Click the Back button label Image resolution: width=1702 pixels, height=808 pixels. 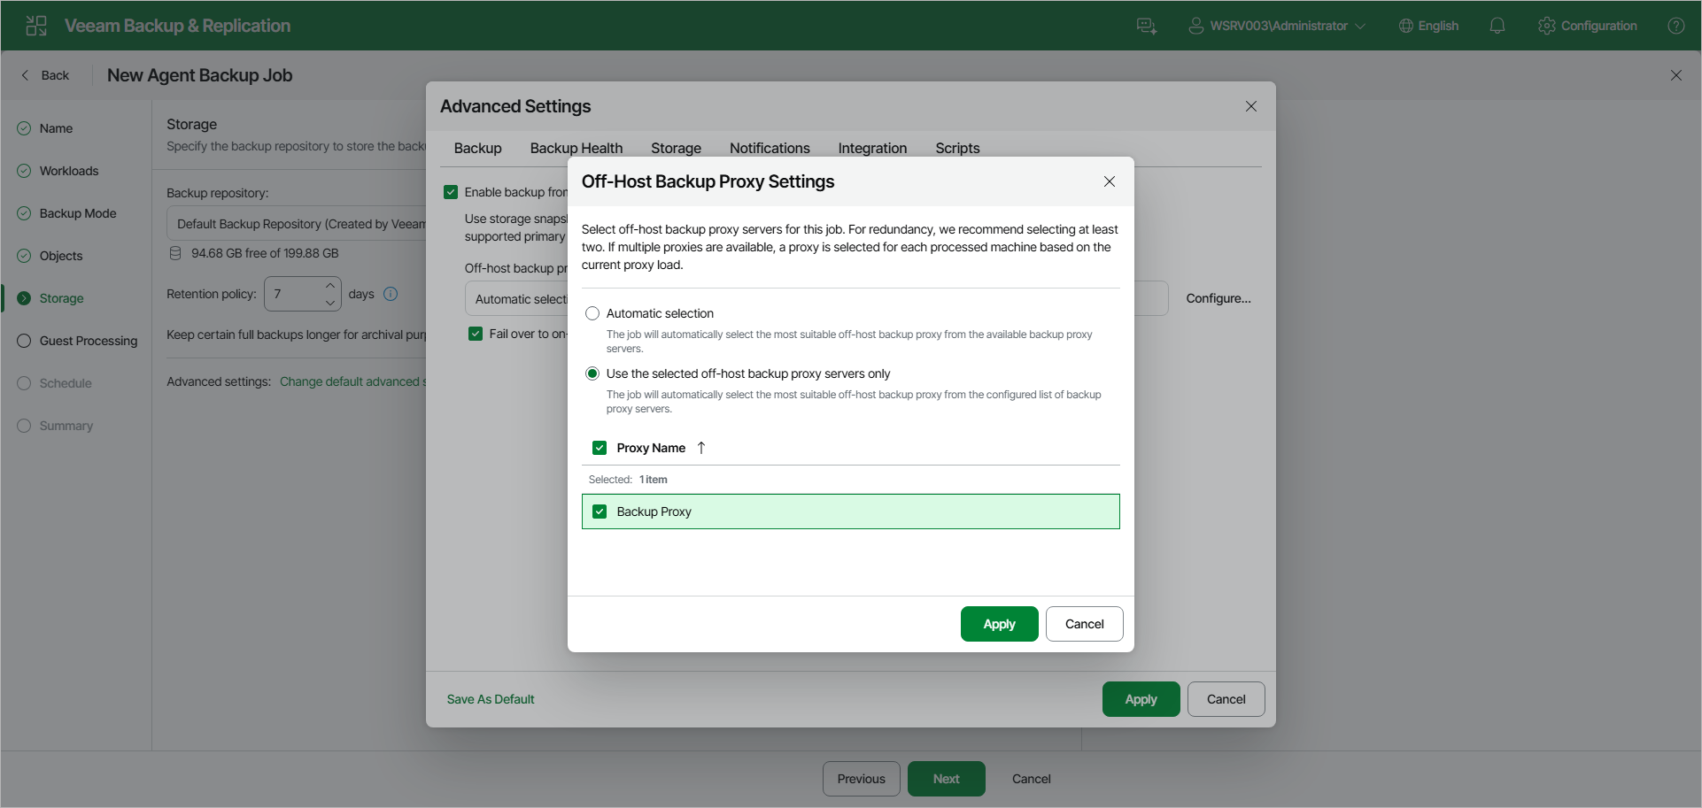55,75
